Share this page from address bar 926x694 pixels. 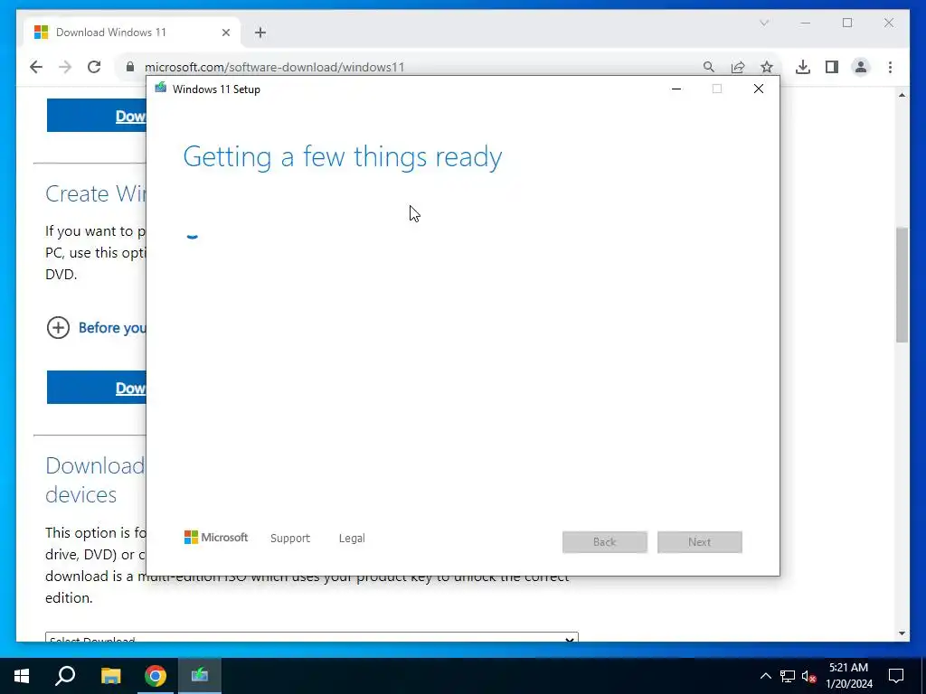pyautogui.click(x=738, y=67)
